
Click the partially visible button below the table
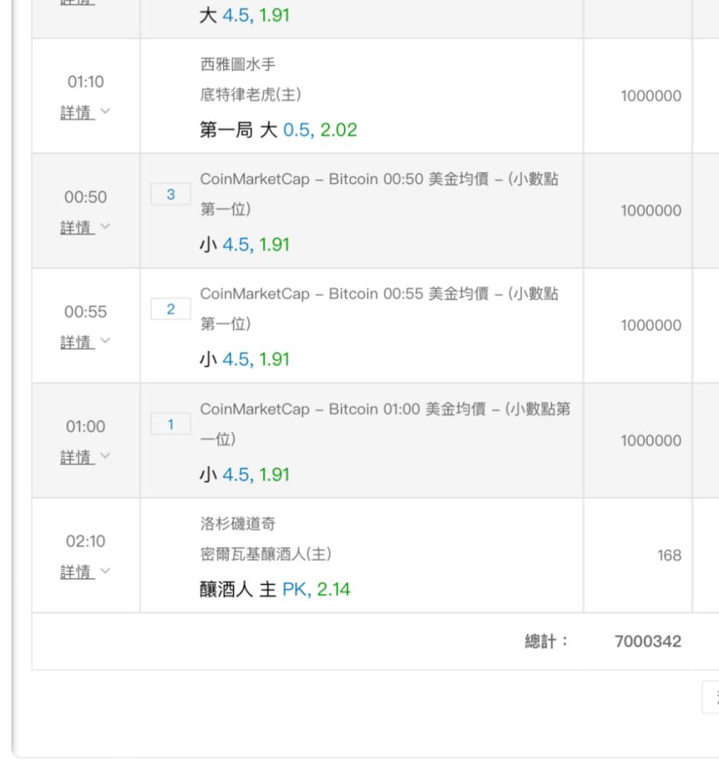point(711,696)
